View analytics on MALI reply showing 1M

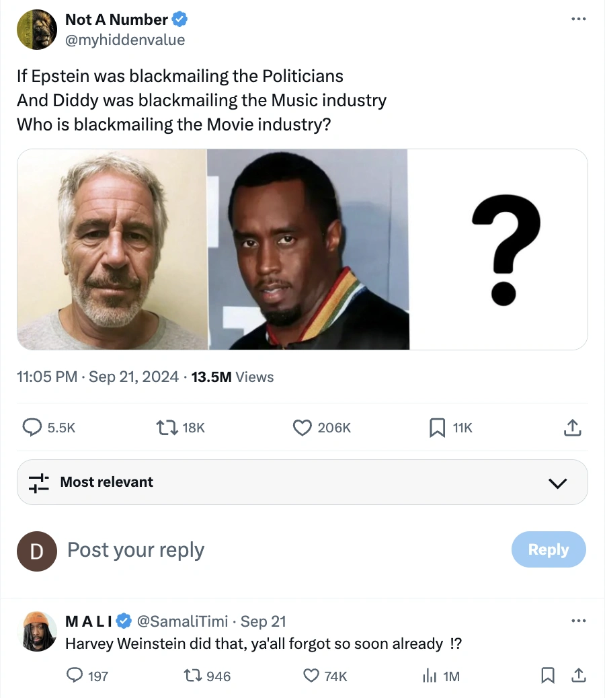pyautogui.click(x=429, y=676)
